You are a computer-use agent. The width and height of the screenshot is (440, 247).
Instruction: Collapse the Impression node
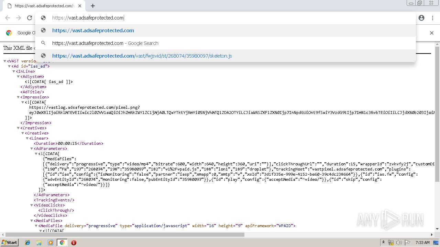[x=18, y=97]
